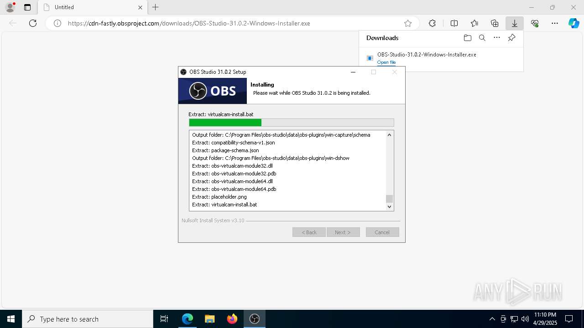This screenshot has width=584, height=328.
Task: Click the address bar URL field
Action: tap(233, 23)
